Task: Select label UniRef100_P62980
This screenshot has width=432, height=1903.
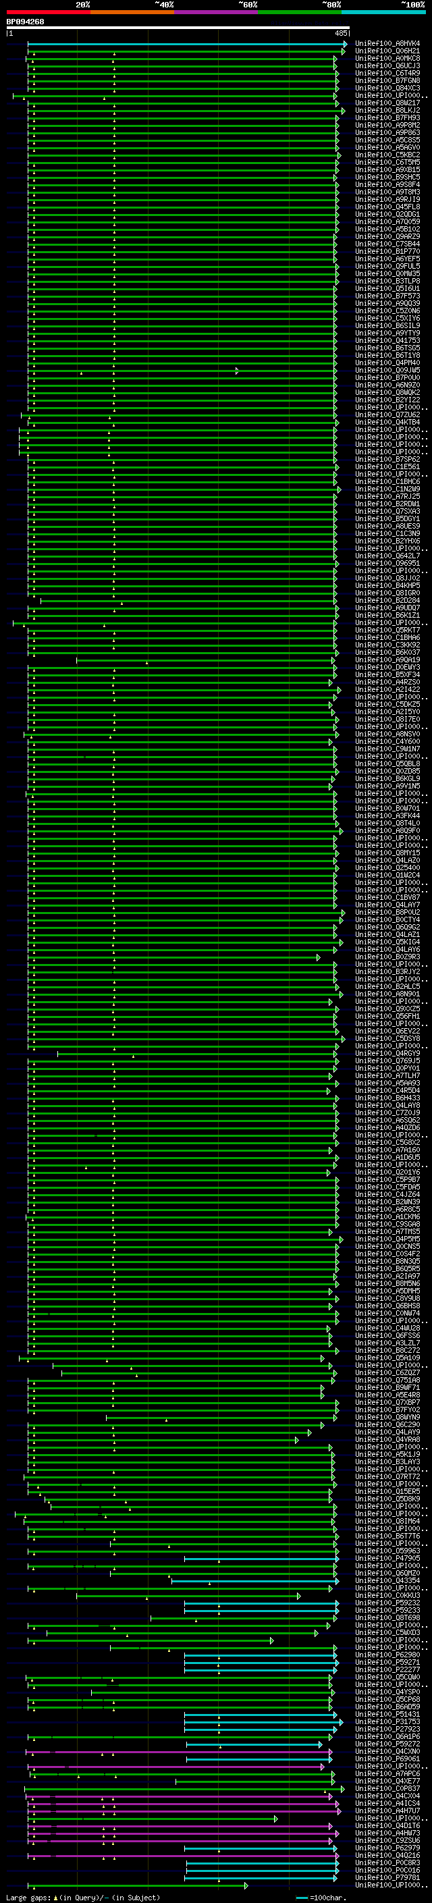Action: click(x=387, y=1654)
